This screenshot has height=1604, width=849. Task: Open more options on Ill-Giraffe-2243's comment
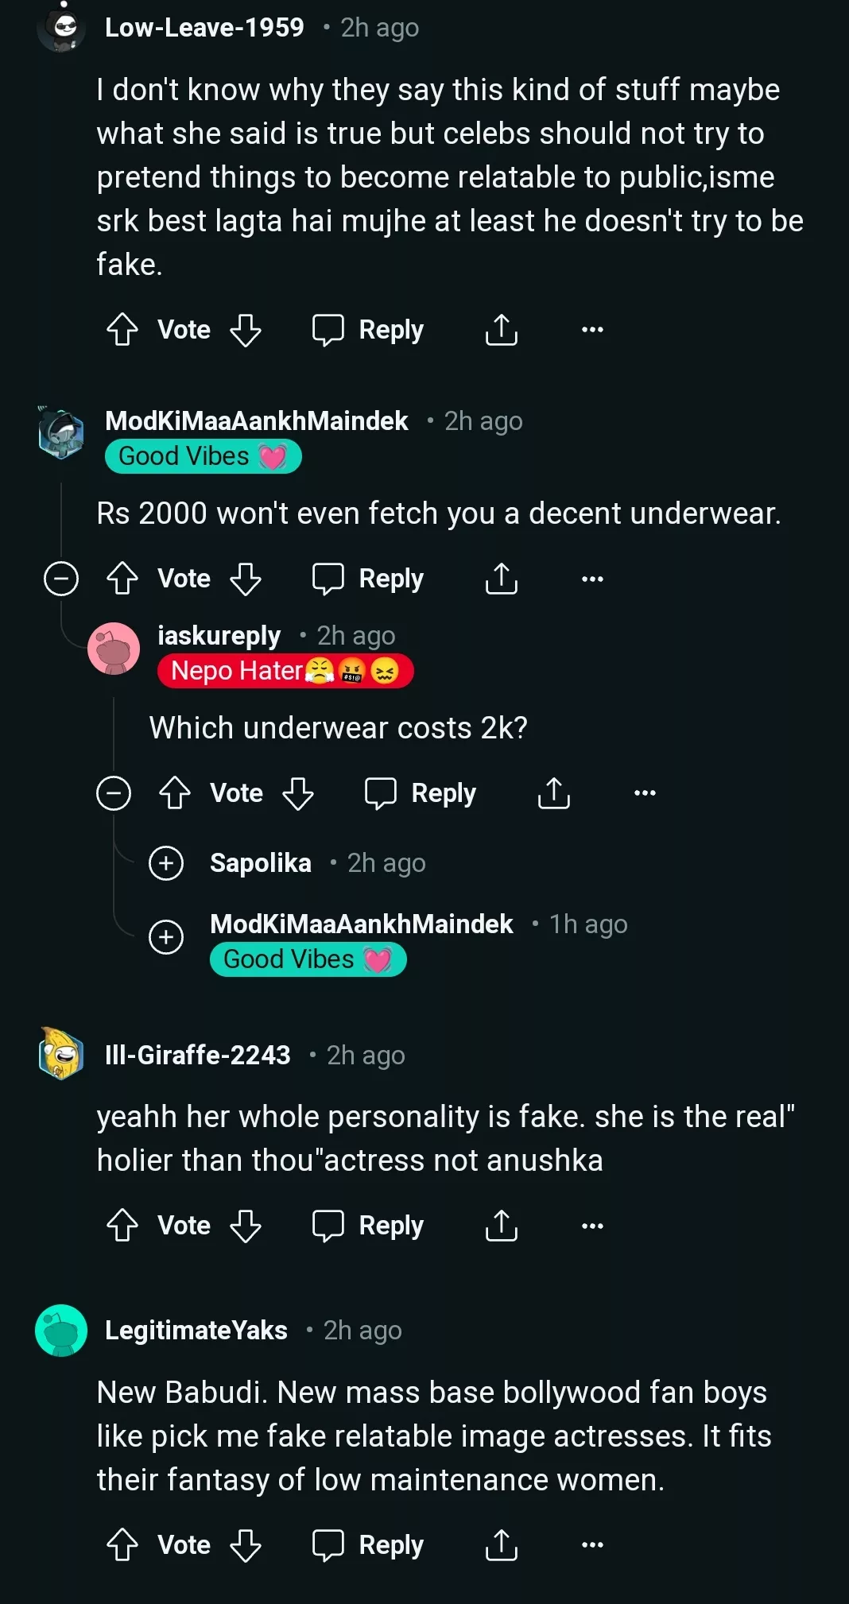[x=592, y=1226]
